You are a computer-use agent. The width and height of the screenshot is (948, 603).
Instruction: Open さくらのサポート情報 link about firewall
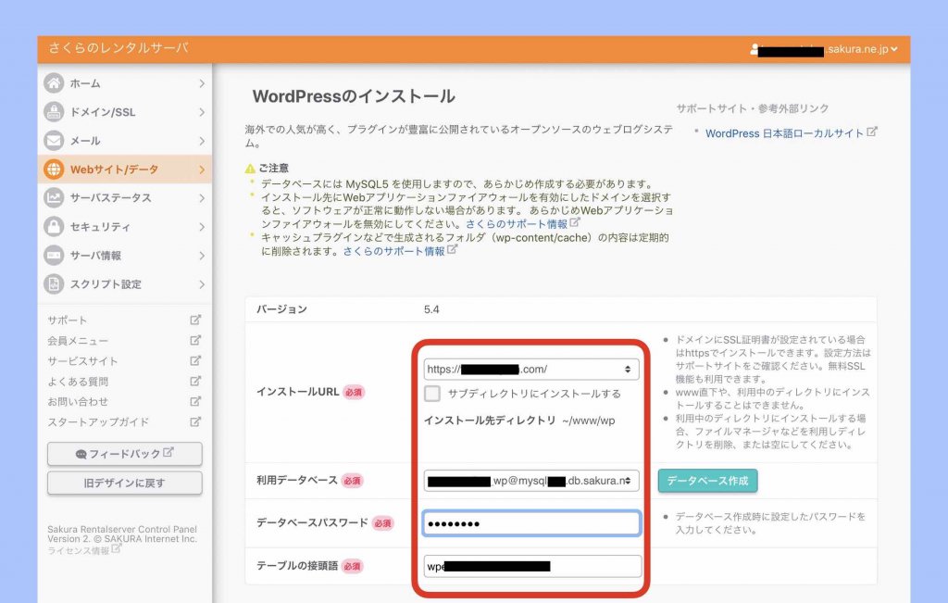(x=517, y=224)
